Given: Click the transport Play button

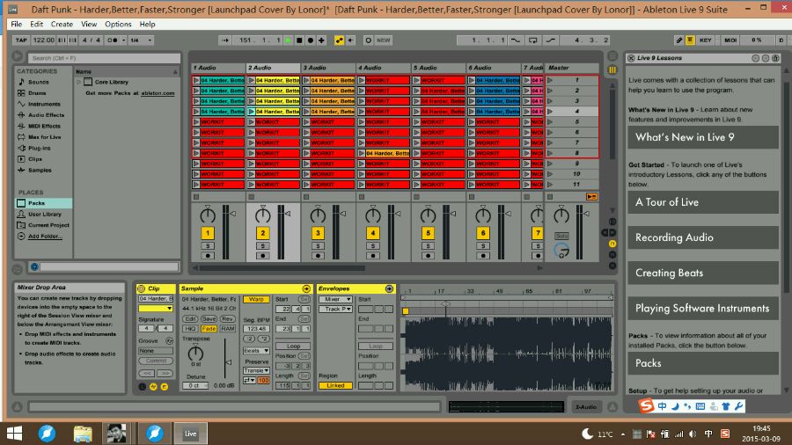Looking at the screenshot, I should [x=288, y=40].
